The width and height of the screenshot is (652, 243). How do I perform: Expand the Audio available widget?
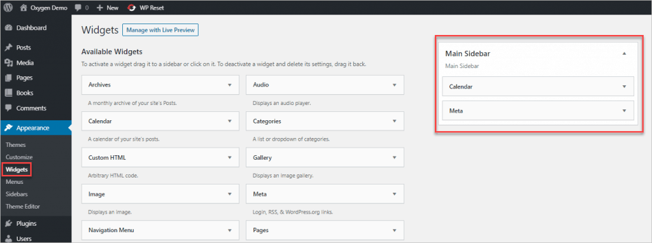click(x=394, y=85)
